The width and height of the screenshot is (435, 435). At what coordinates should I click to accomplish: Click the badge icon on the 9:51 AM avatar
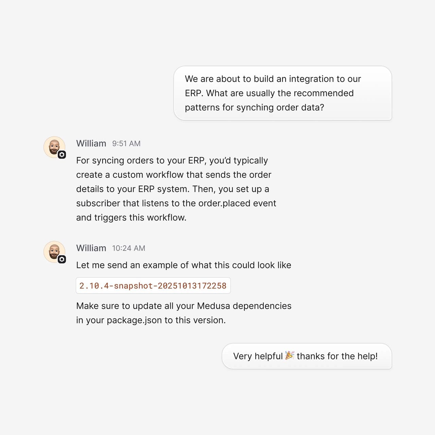pos(62,155)
